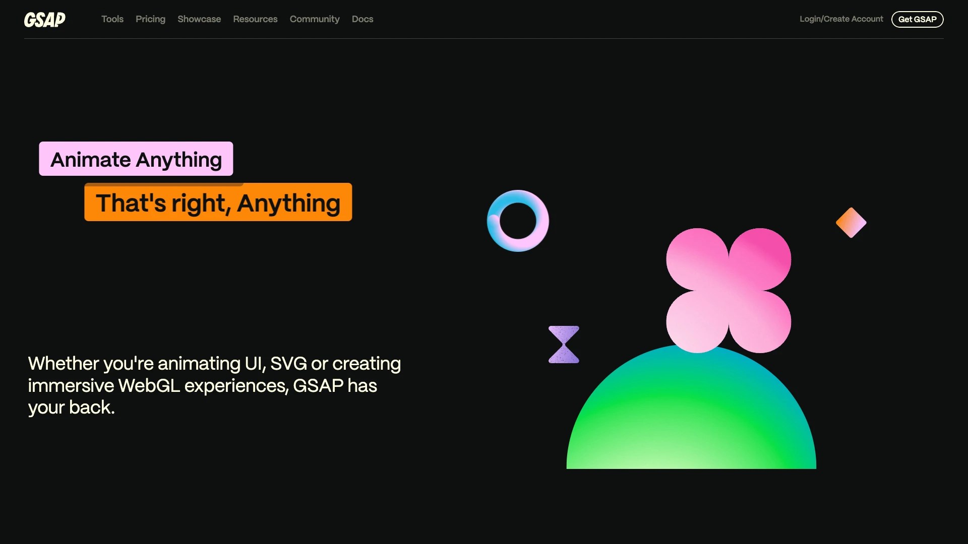Open the Tools navigation menu

pyautogui.click(x=112, y=19)
